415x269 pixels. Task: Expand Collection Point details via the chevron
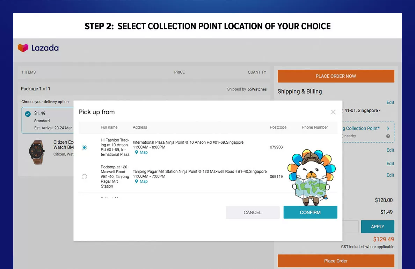(x=388, y=128)
